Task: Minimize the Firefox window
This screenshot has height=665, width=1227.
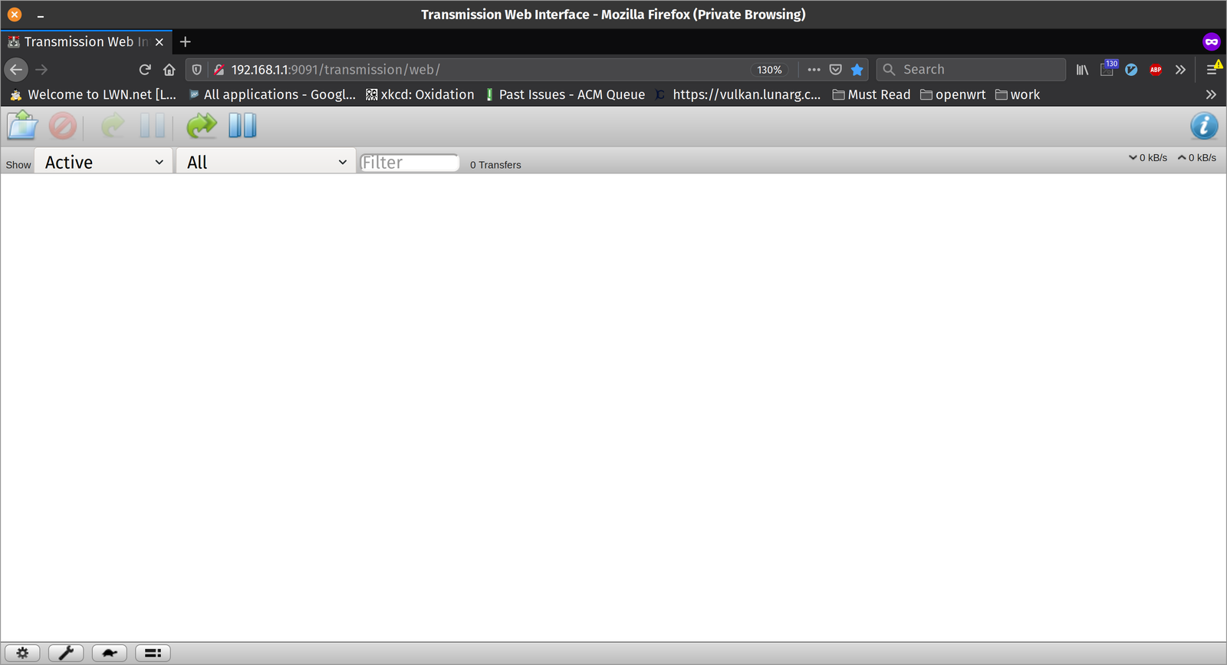Action: coord(41,15)
